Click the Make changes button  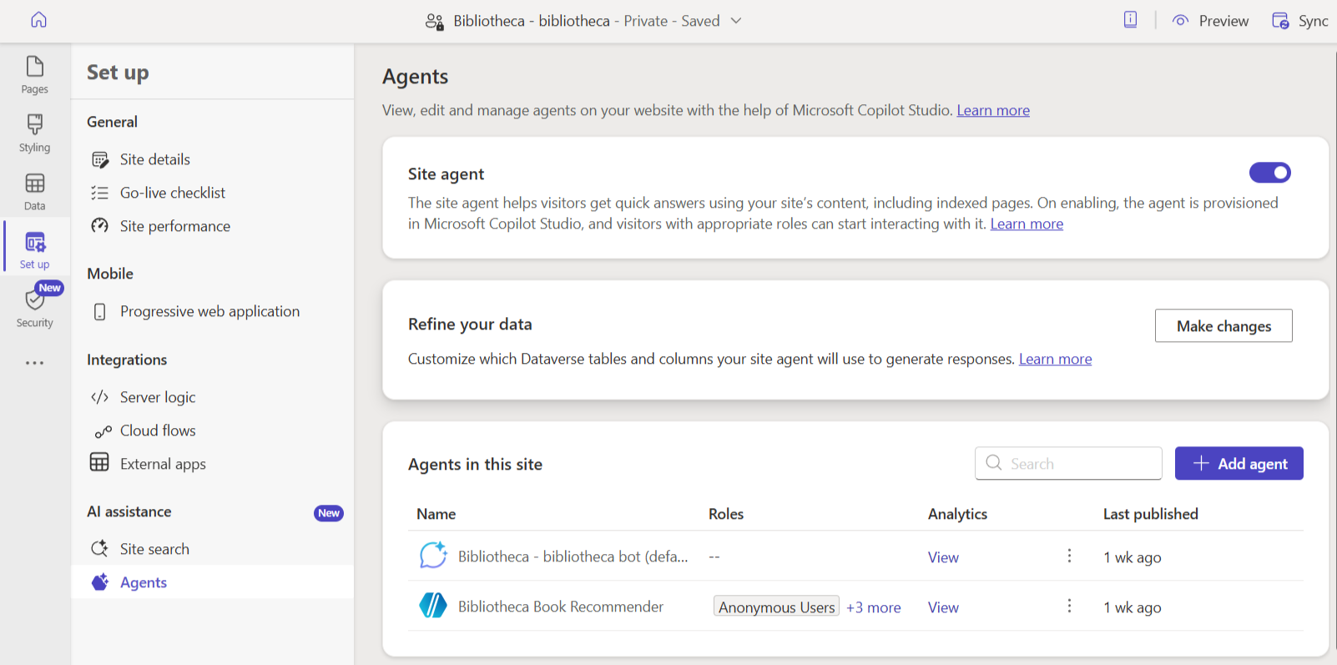[x=1223, y=326]
